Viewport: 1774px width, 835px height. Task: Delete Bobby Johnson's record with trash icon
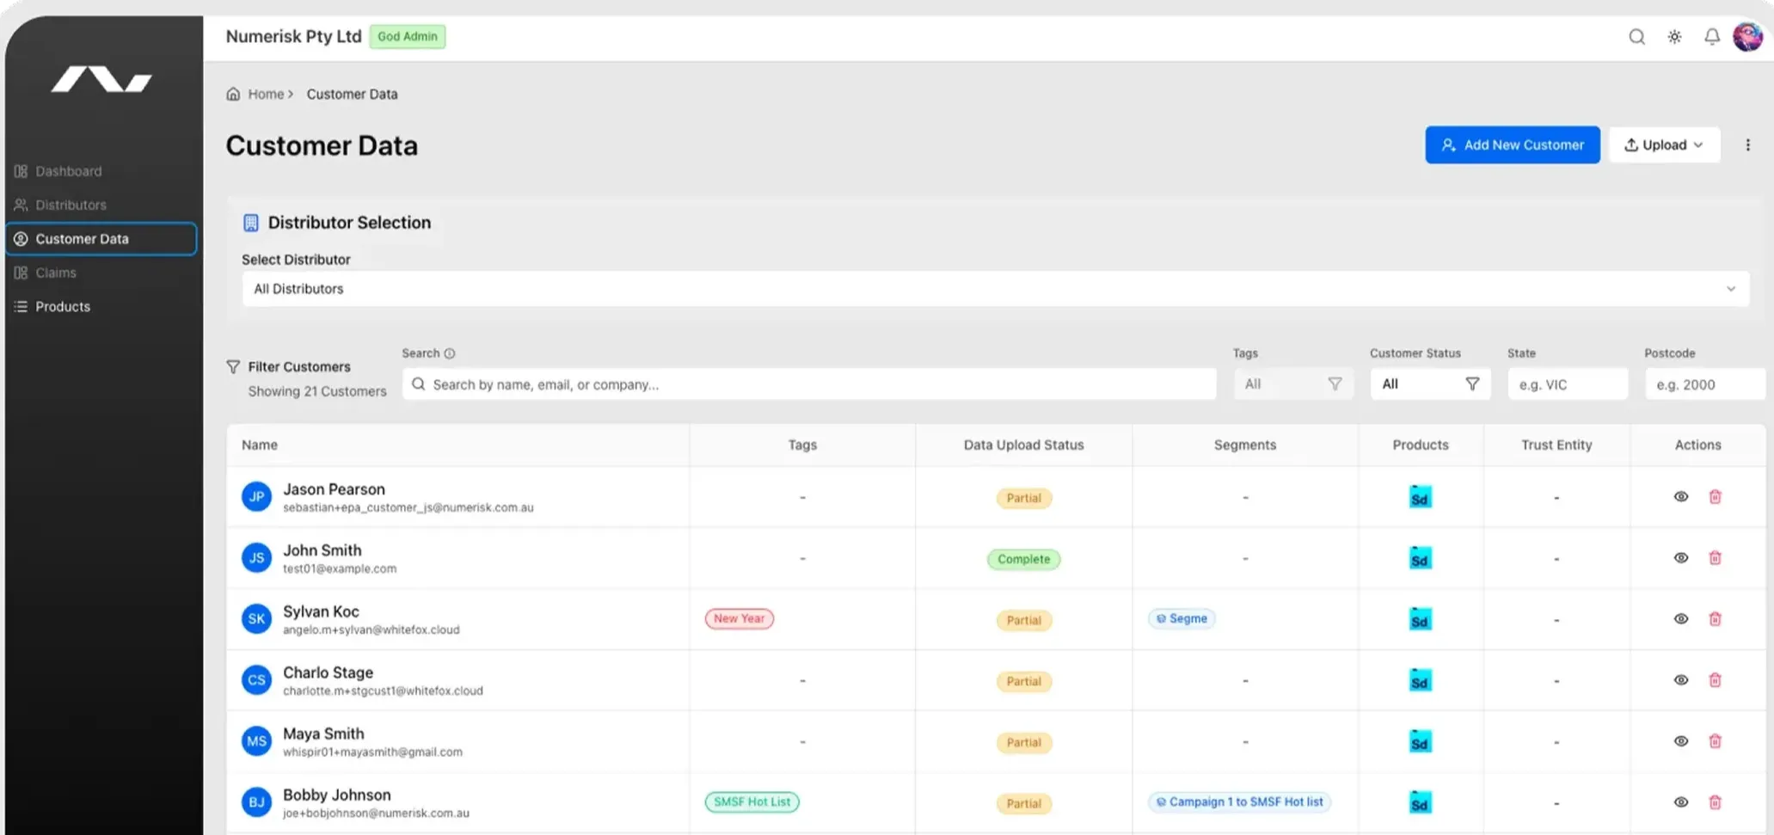click(1715, 802)
